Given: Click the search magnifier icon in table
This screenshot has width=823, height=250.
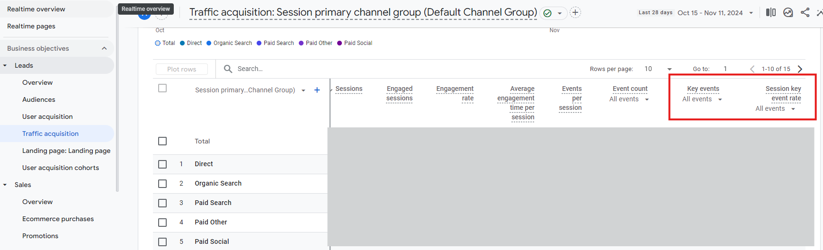Looking at the screenshot, I should click(x=228, y=69).
